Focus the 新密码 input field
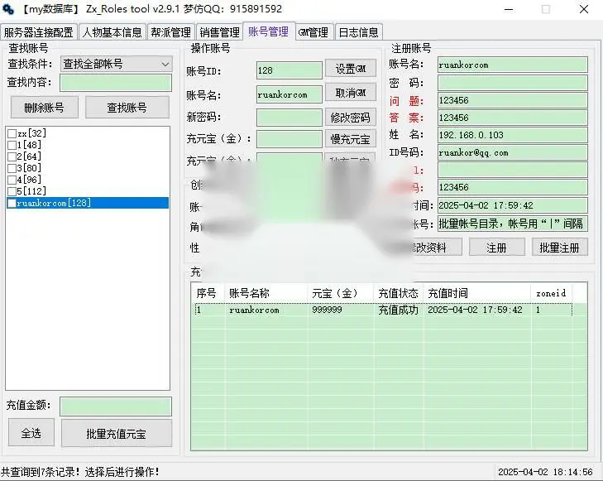The width and height of the screenshot is (603, 481). pos(290,118)
